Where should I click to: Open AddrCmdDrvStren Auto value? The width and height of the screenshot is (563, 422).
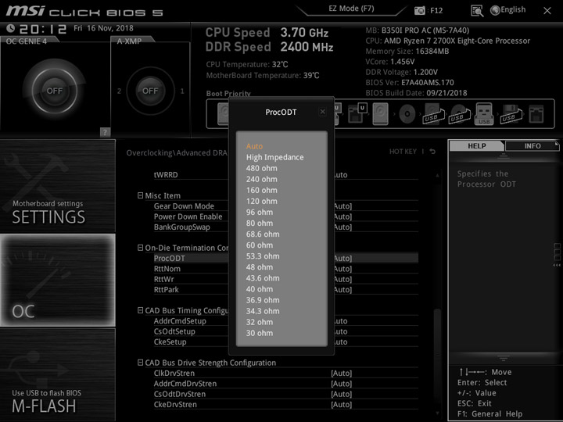coord(341,384)
